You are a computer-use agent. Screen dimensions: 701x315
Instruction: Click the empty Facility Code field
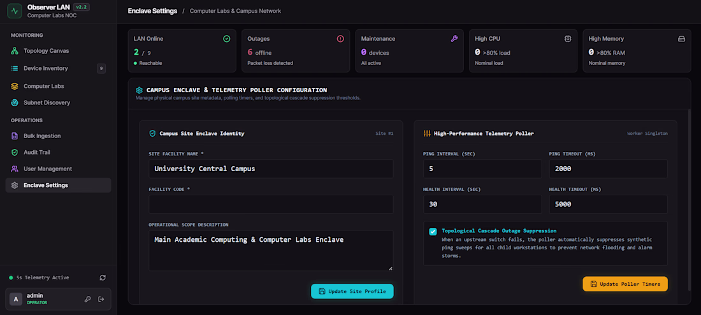[x=271, y=204]
